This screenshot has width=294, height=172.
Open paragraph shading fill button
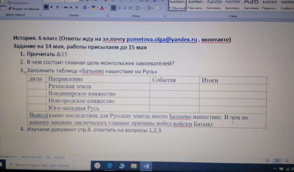click(x=149, y=8)
